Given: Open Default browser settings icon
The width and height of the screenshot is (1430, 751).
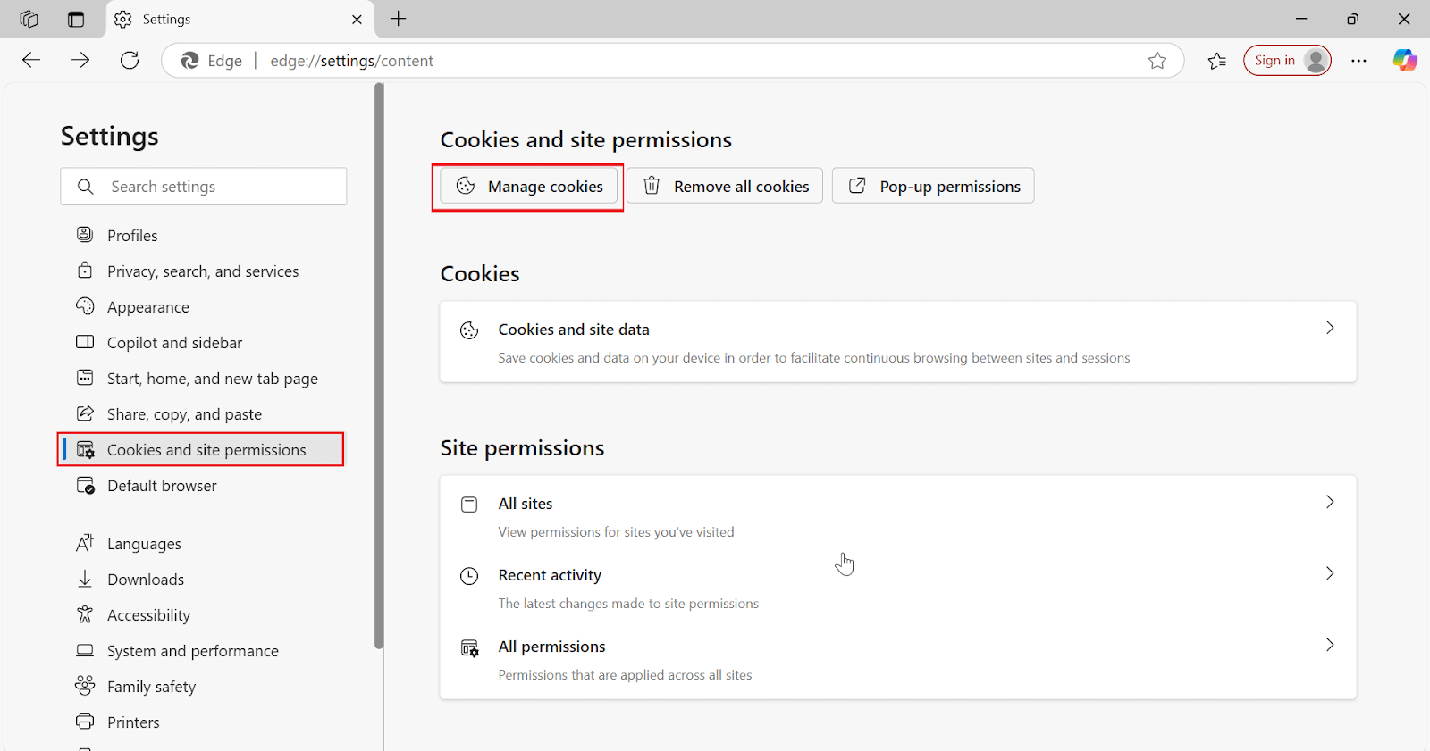Looking at the screenshot, I should coord(85,485).
